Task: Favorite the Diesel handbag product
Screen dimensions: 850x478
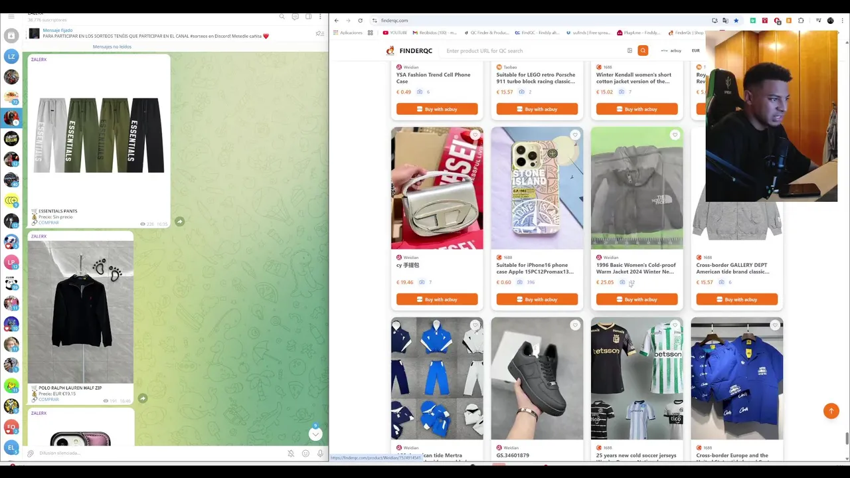Action: 475,135
